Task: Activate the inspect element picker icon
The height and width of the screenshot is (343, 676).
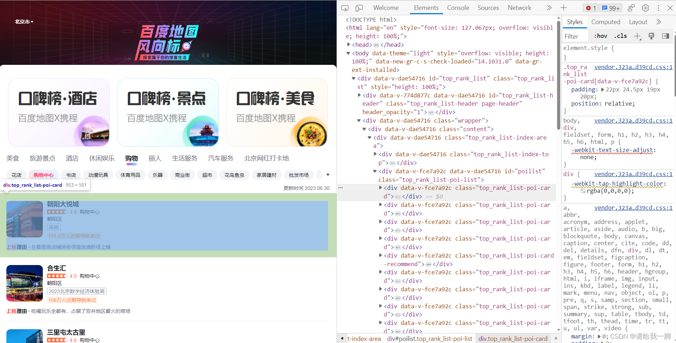Action: point(345,8)
